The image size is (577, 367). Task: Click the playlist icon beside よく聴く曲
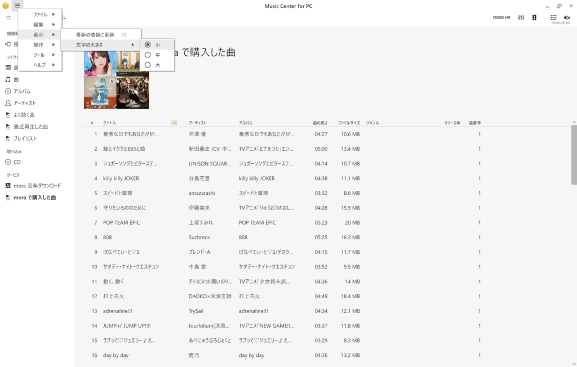(8, 115)
